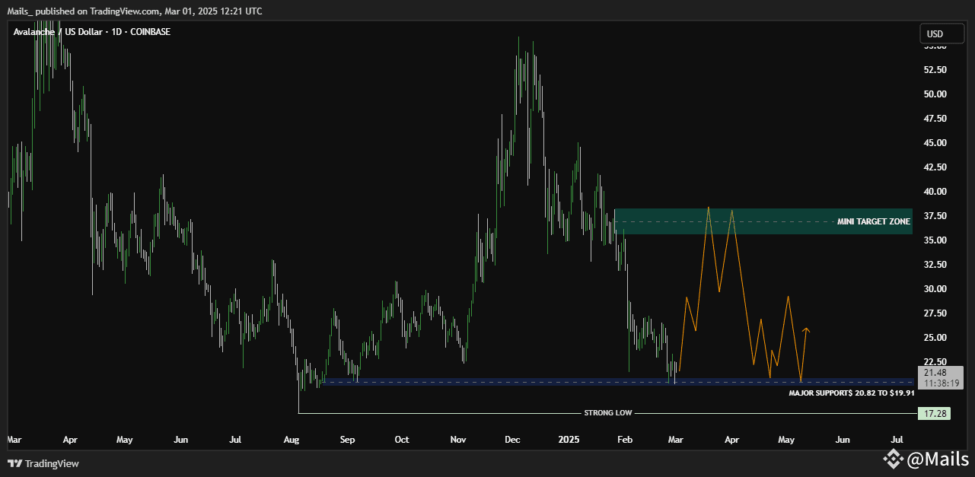
Task: Click the Aug label on time axis
Action: [x=291, y=440]
